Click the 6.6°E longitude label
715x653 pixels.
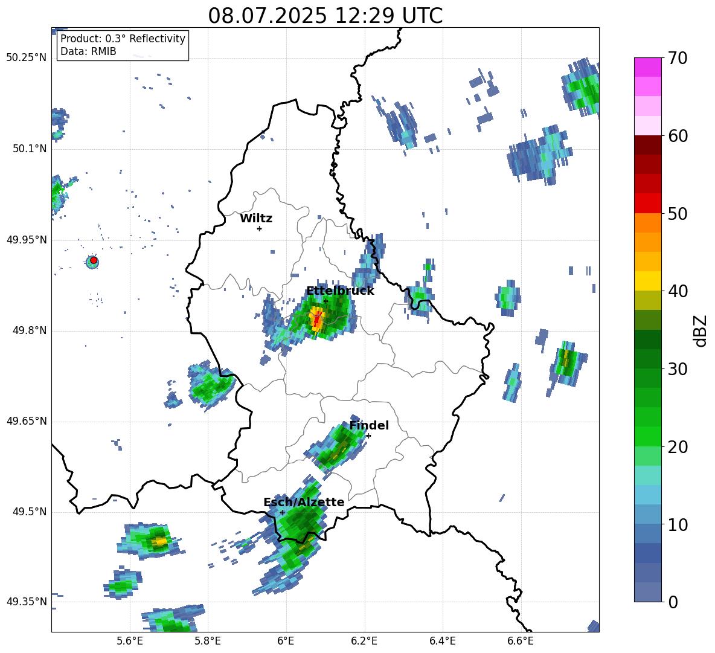521,642
